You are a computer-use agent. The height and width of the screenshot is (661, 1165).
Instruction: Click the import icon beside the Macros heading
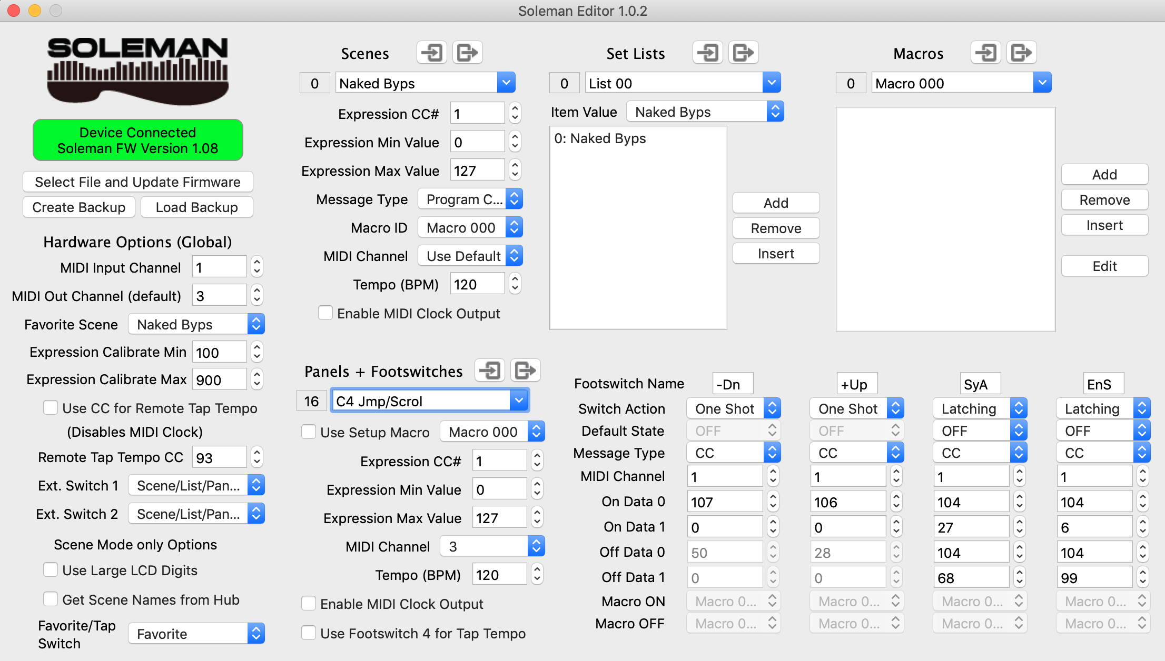pos(986,53)
